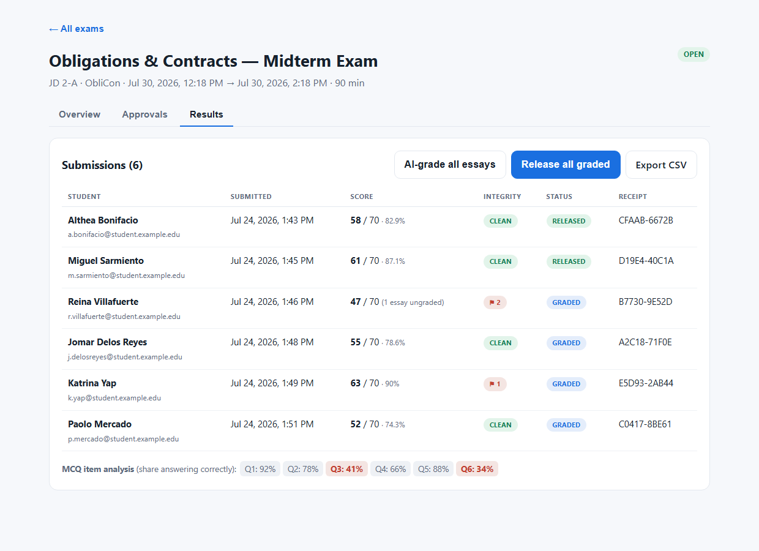Click Reina Villafuerte's GRADED status badge
The image size is (759, 551).
pos(566,302)
